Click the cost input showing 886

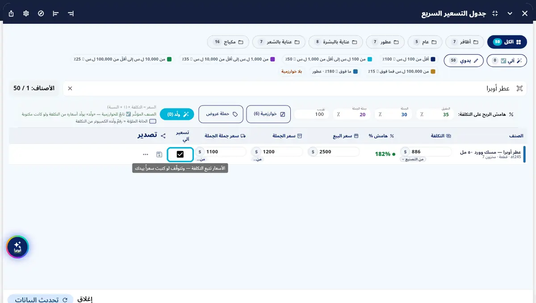426,151
